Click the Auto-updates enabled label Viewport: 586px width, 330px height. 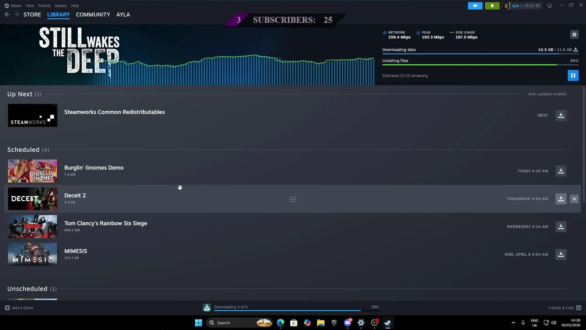tap(547, 94)
